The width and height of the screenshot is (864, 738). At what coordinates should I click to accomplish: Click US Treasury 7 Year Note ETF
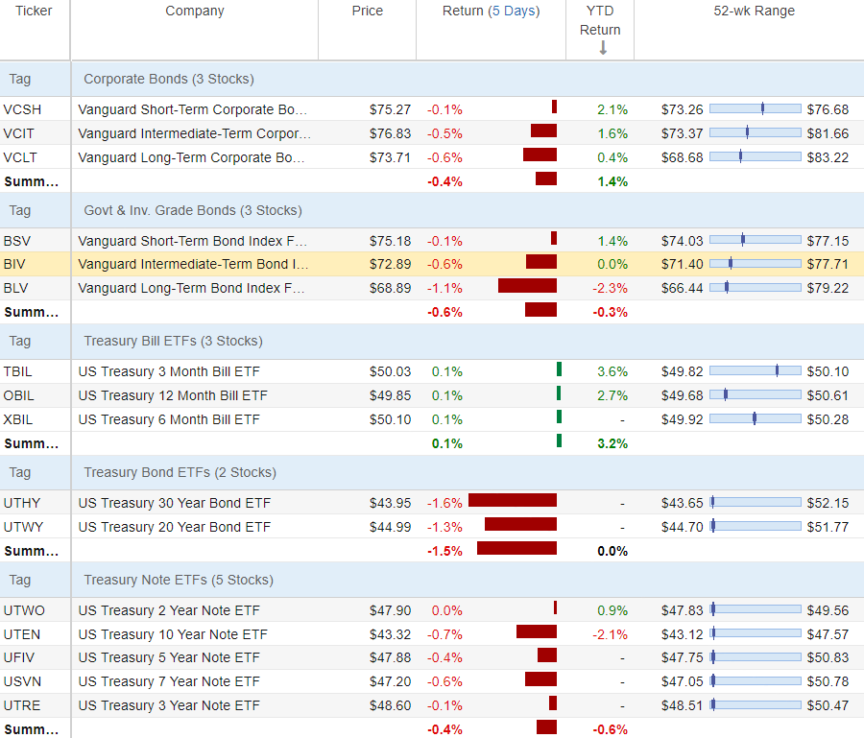tap(169, 681)
